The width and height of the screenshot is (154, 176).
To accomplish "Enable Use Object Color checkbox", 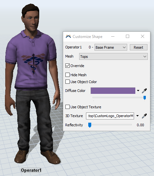I will coord(67,82).
